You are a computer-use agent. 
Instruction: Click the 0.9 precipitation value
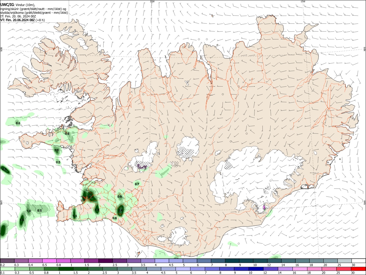[x=120, y=197]
